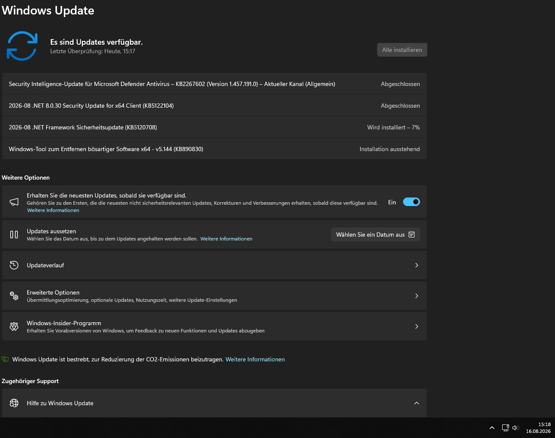Click the history clock icon for Updateverlauf
The width and height of the screenshot is (555, 438).
pyautogui.click(x=14, y=265)
